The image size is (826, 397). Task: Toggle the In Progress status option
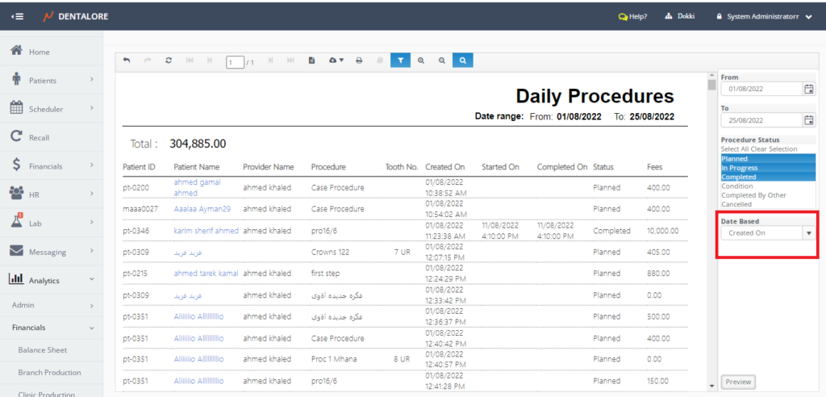739,168
